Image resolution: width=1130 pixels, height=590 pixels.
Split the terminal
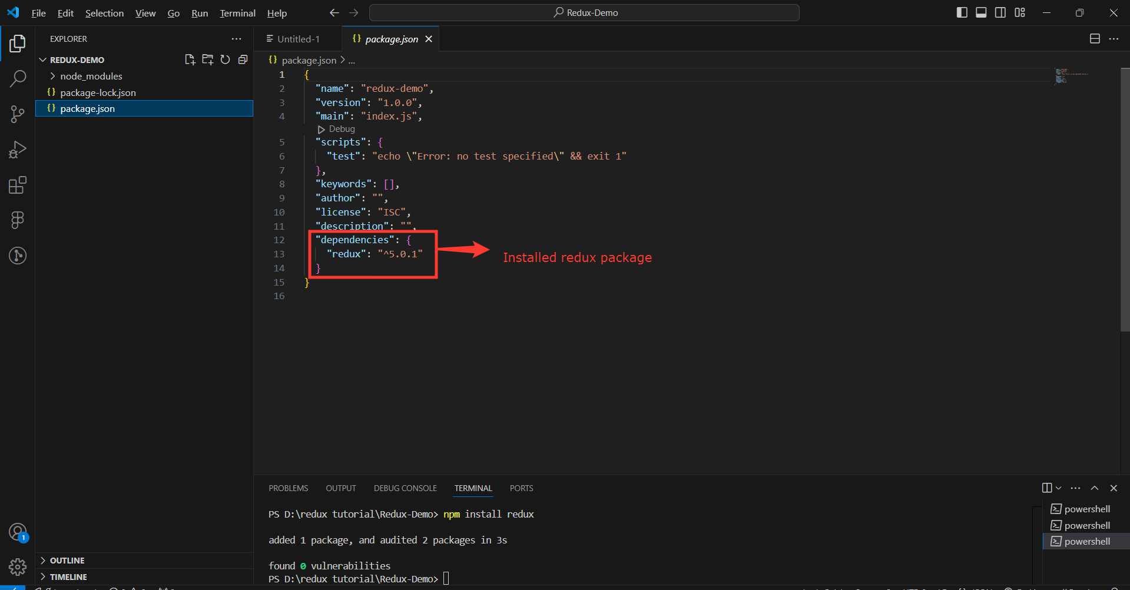(x=1047, y=488)
